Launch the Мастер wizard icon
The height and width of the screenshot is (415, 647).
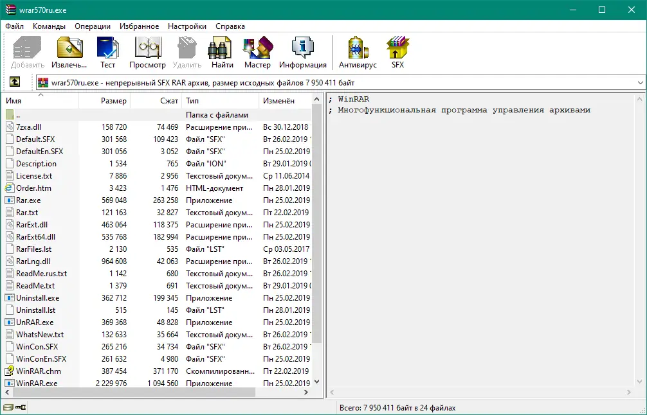(x=257, y=50)
